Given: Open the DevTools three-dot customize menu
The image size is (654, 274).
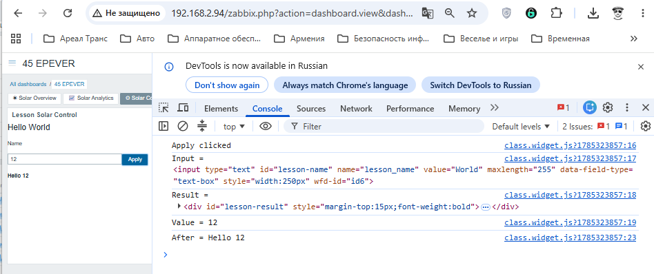Looking at the screenshot, I should (626, 108).
